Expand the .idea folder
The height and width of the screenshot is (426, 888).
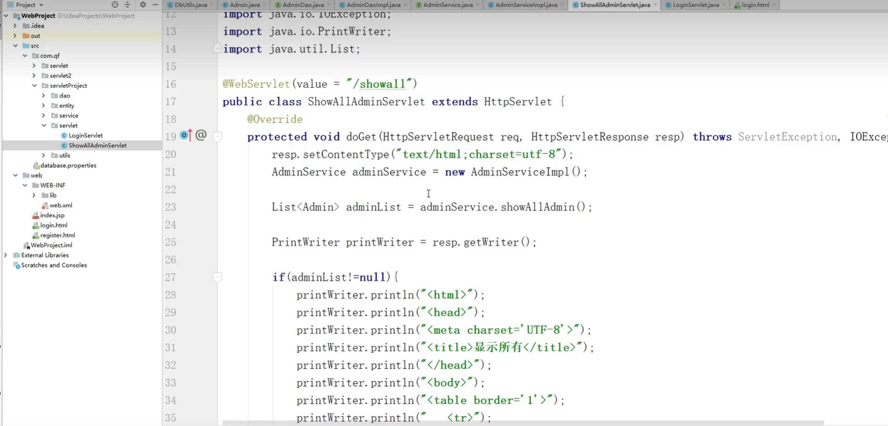(15, 26)
